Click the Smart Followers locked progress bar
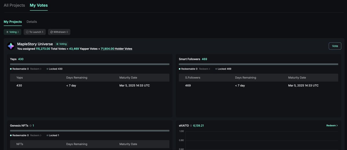 point(259,64)
